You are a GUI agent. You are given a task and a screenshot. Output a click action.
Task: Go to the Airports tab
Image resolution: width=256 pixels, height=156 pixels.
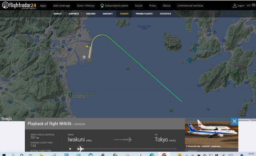click(74, 14)
